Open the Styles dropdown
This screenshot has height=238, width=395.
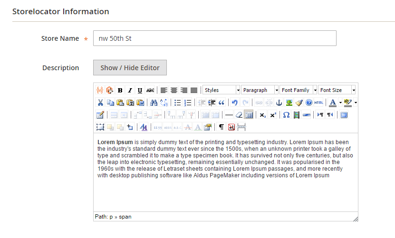(222, 90)
